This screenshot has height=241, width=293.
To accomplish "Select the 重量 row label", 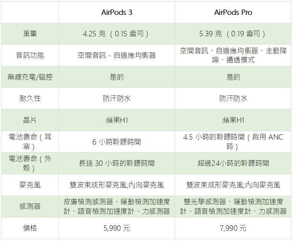I will 30,34.
